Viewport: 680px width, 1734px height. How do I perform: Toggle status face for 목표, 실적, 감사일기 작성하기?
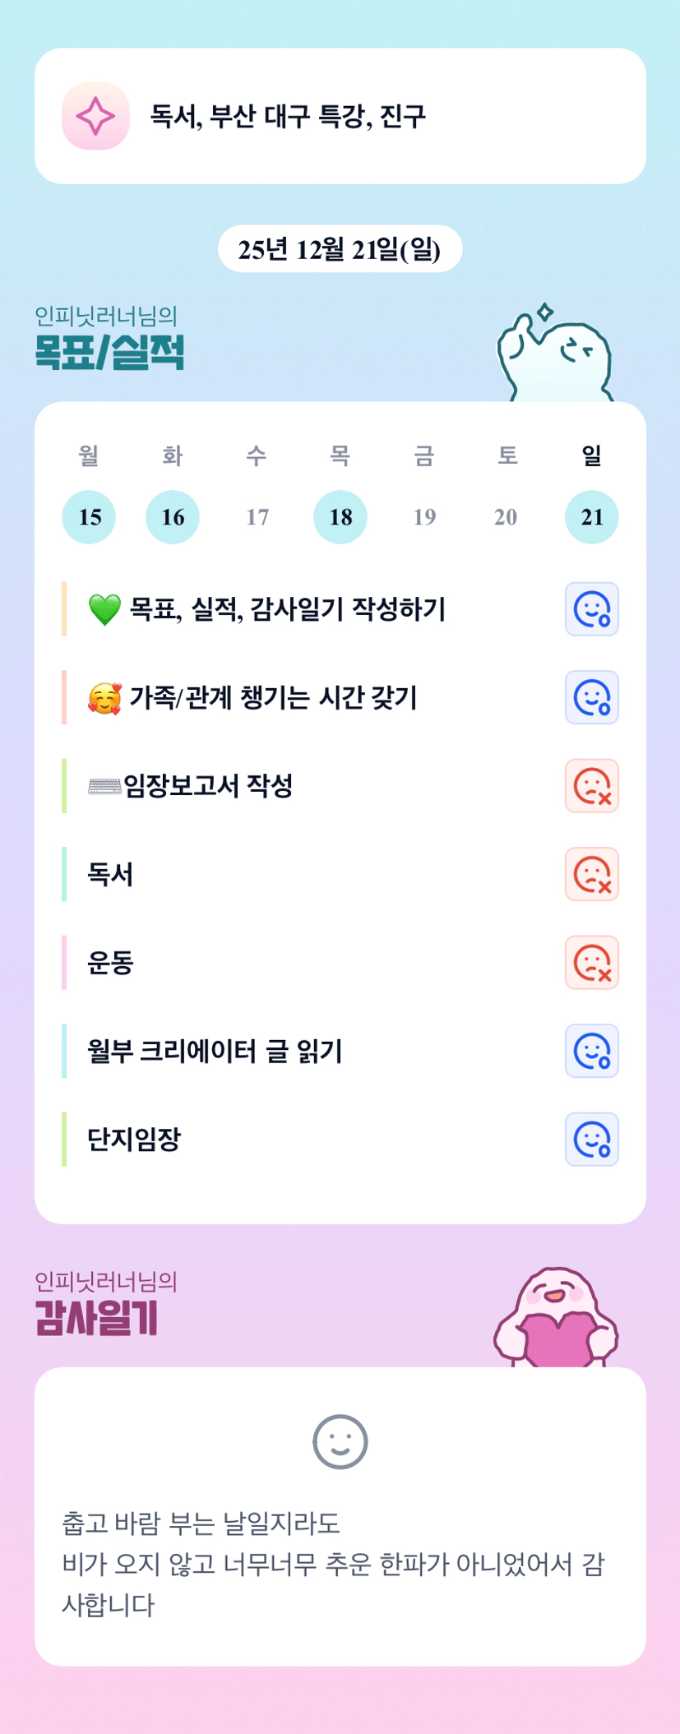[x=591, y=609]
